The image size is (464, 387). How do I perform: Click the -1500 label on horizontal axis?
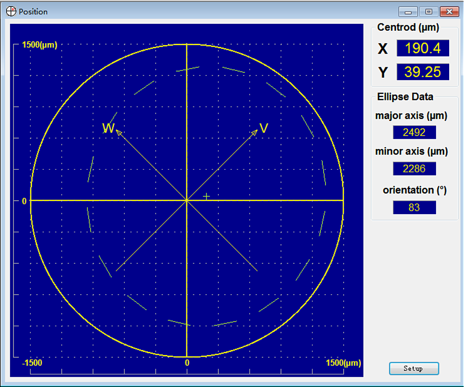[x=32, y=363]
